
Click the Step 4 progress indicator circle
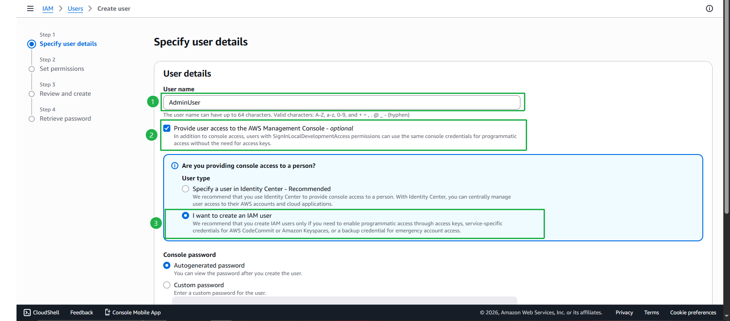(32, 119)
